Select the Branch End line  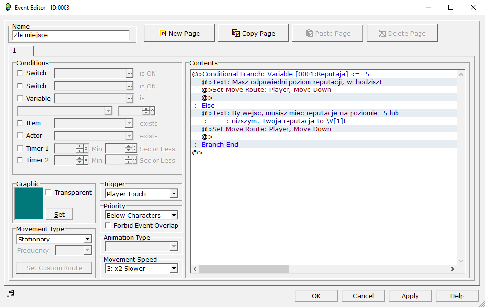tap(324, 144)
